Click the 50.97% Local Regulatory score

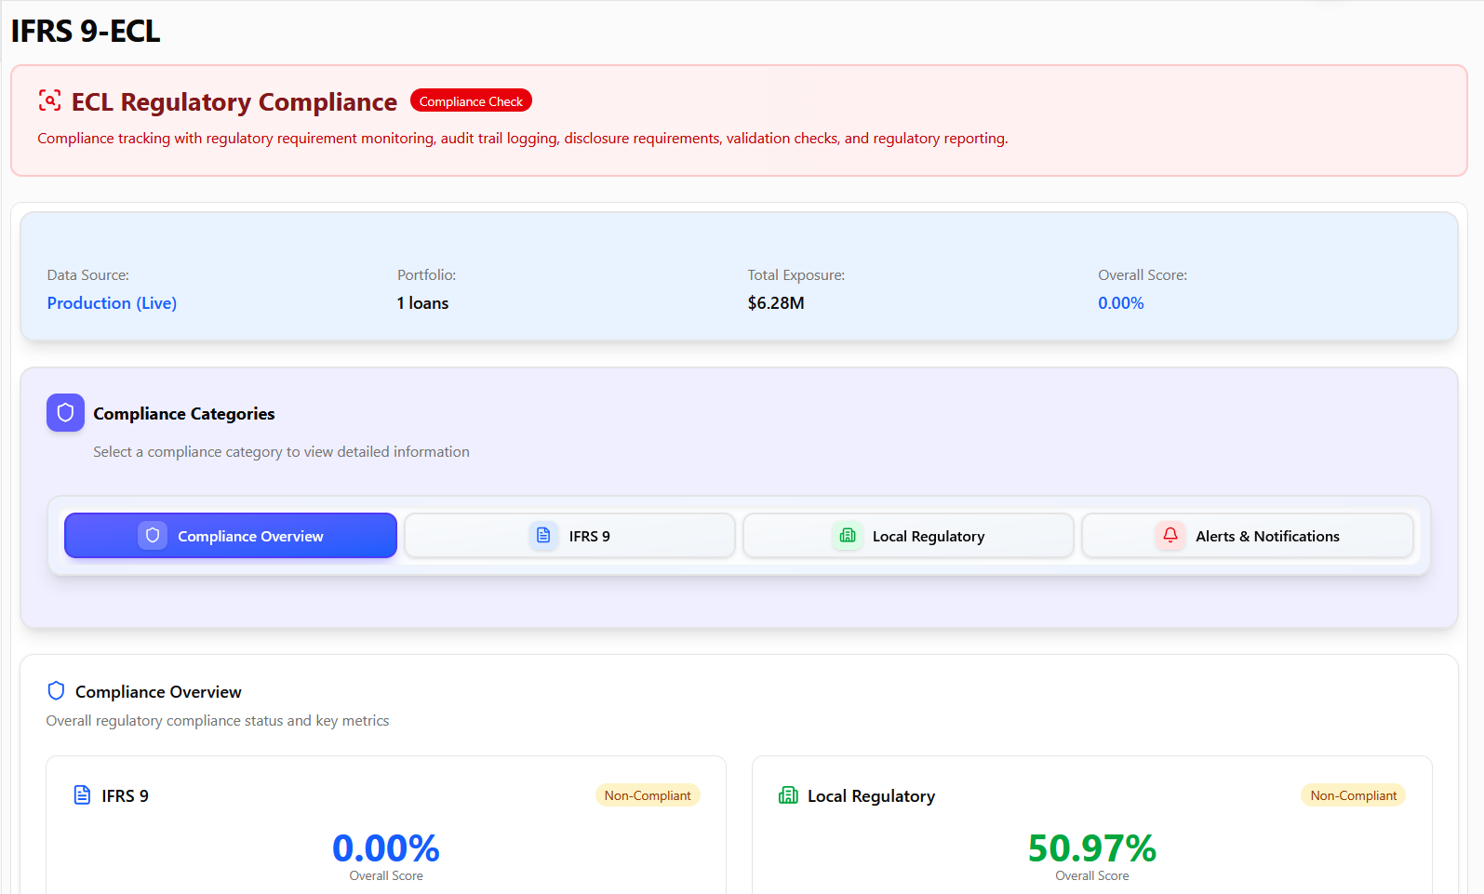(1091, 848)
